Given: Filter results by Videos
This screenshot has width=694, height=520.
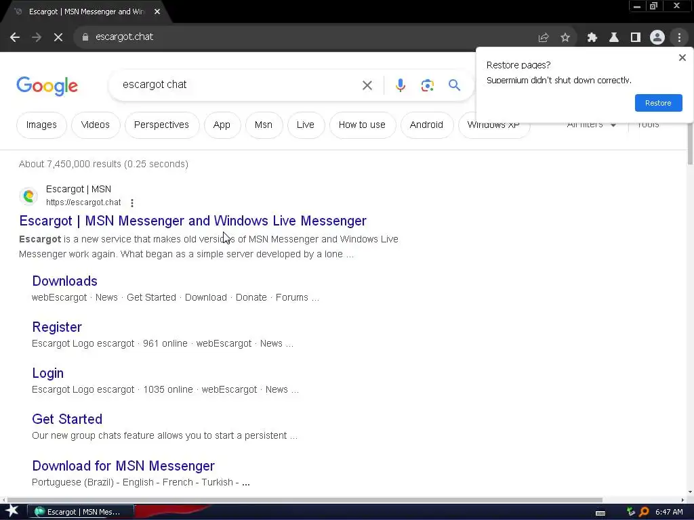Looking at the screenshot, I should click(x=95, y=125).
